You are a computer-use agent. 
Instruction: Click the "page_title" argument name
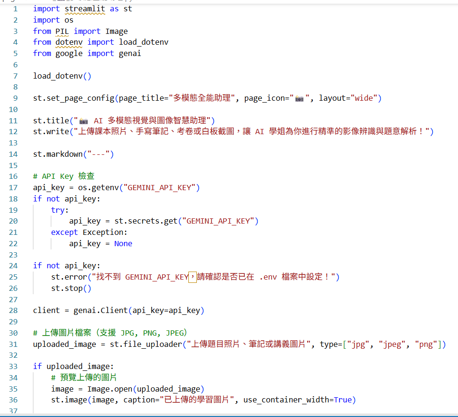[x=141, y=98]
